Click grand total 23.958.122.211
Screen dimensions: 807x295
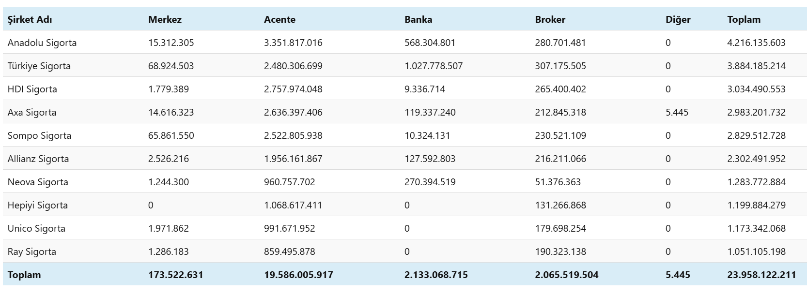[761, 275]
